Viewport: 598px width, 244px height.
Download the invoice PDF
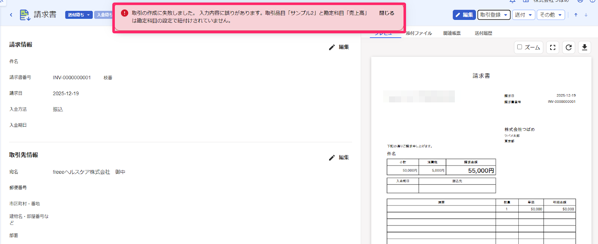pyautogui.click(x=585, y=47)
